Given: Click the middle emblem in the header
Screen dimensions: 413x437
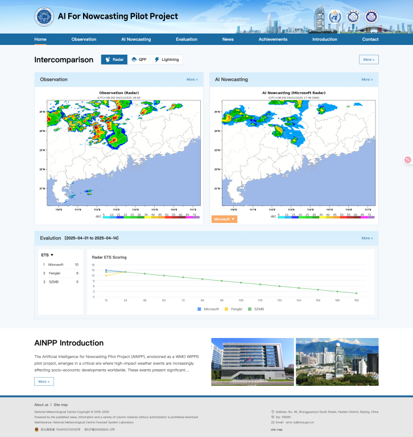Looking at the screenshot, I should pos(353,17).
